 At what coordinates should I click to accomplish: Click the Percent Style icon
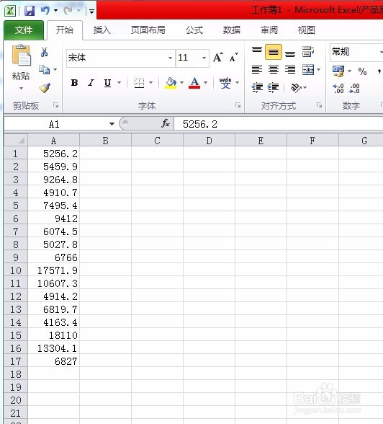click(x=362, y=71)
